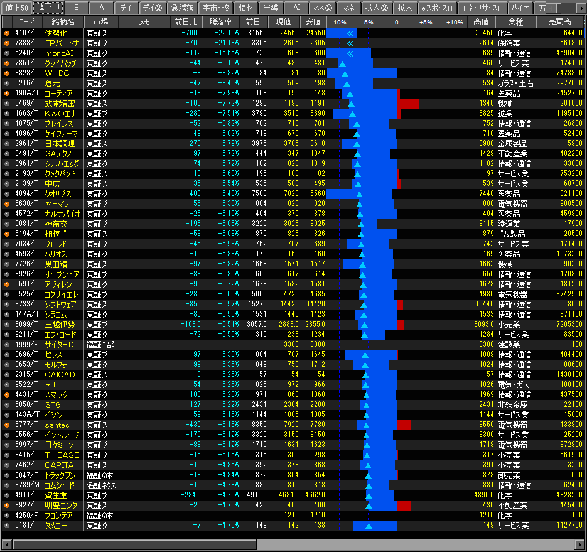Click the orange dot next to WHDC

7,73
